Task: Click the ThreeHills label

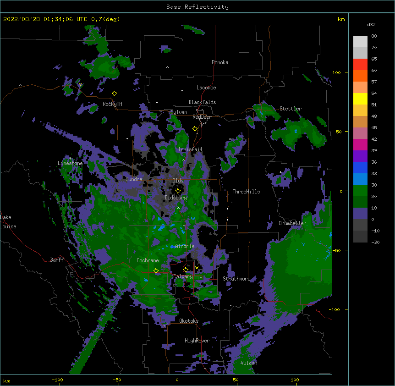Action: 246,192
